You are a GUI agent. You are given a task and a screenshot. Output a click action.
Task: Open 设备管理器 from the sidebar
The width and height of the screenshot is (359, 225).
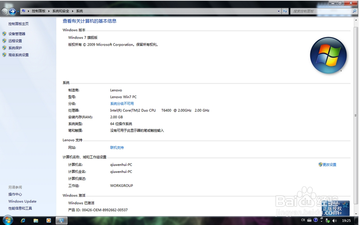coord(17,34)
